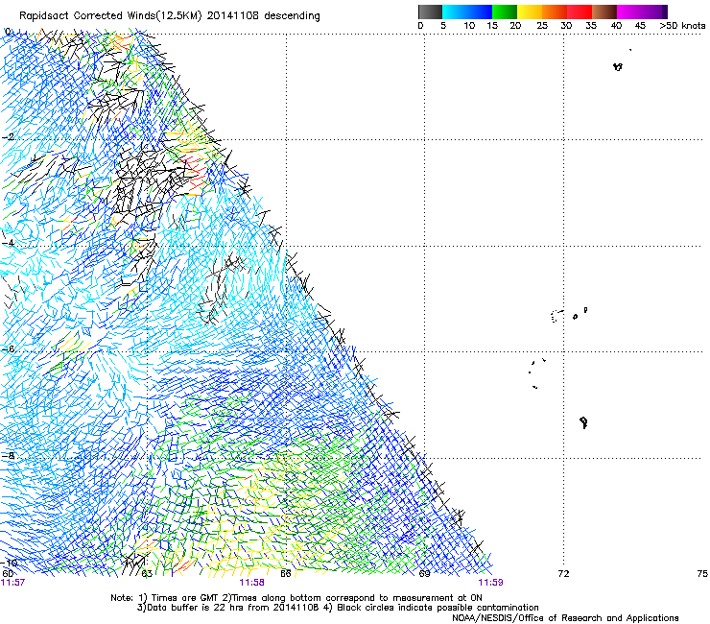Click the latitude label '-10'
The image size is (710, 624).
(x=10, y=563)
